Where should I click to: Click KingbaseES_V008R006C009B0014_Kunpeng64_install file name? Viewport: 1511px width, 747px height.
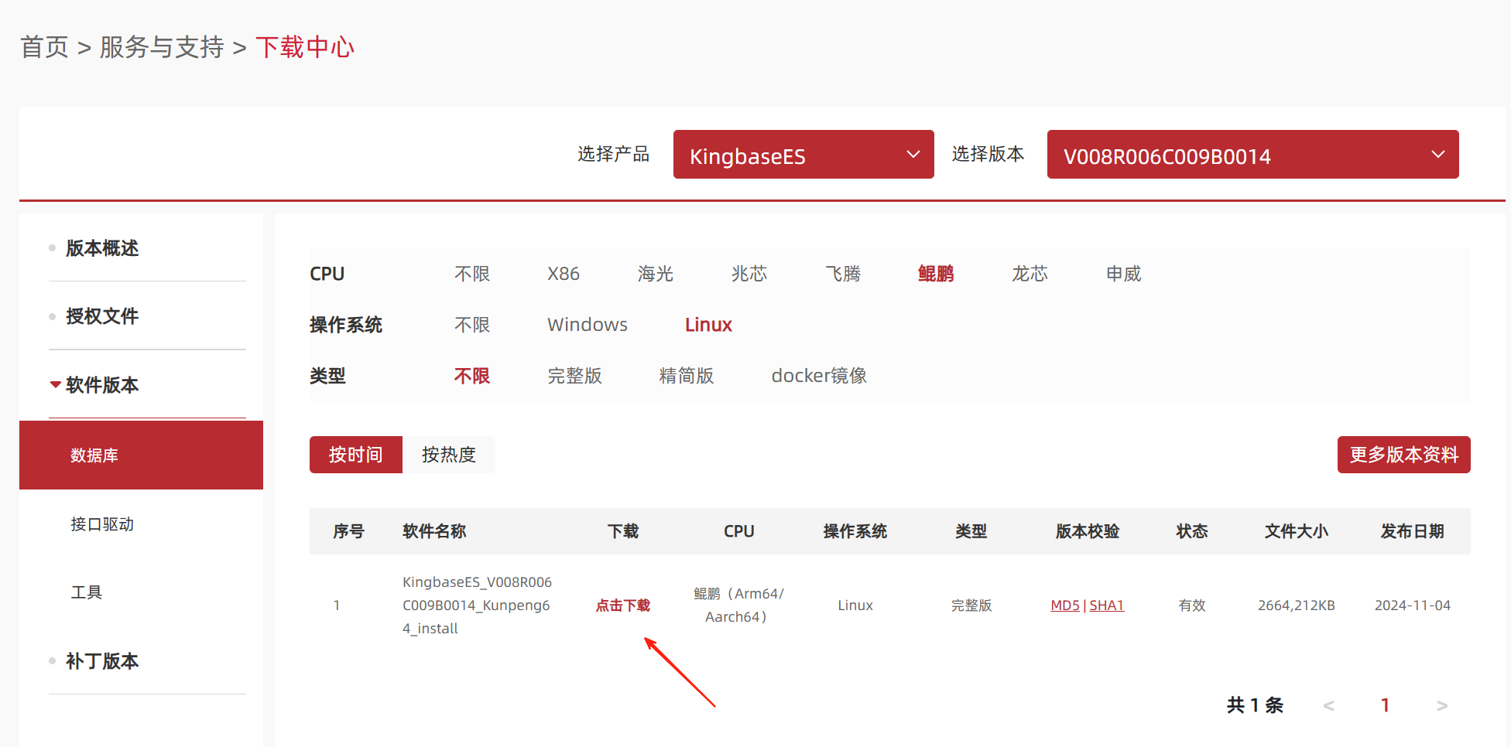coord(478,605)
